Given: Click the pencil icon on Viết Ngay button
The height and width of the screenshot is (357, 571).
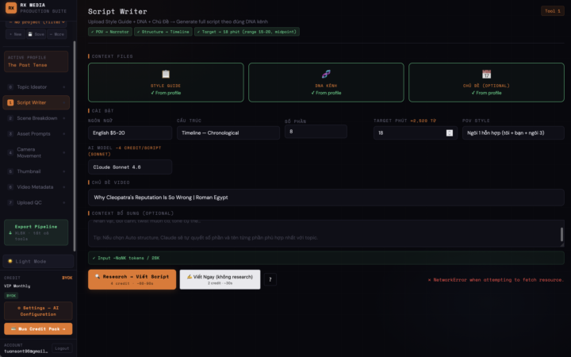Looking at the screenshot, I should pyautogui.click(x=190, y=277).
